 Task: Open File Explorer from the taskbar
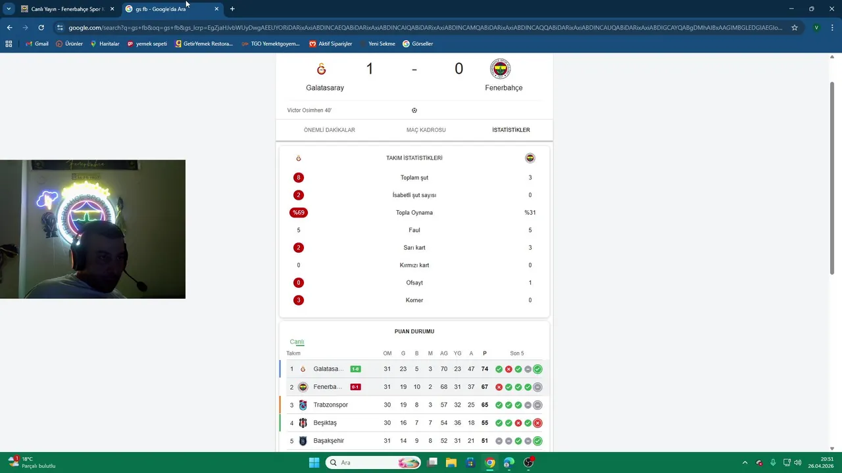(451, 462)
